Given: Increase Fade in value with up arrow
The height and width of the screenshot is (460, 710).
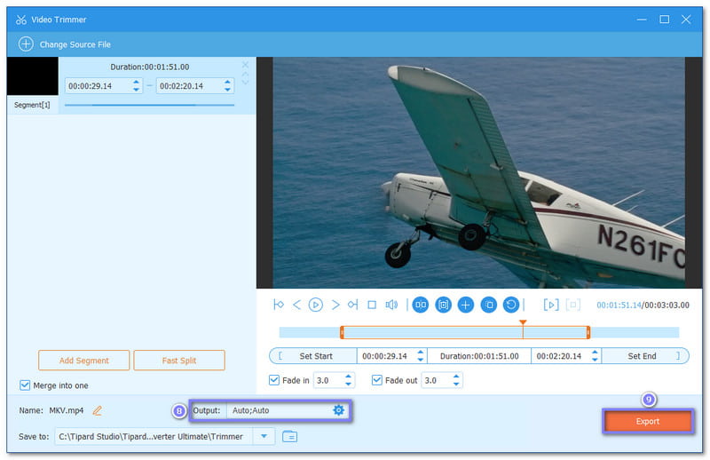Looking at the screenshot, I should click(x=348, y=377).
